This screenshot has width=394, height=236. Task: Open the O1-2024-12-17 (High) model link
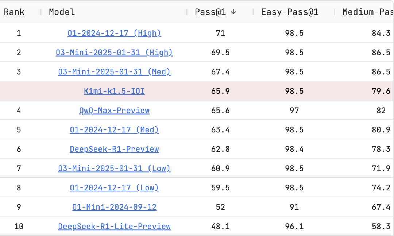[x=114, y=33]
